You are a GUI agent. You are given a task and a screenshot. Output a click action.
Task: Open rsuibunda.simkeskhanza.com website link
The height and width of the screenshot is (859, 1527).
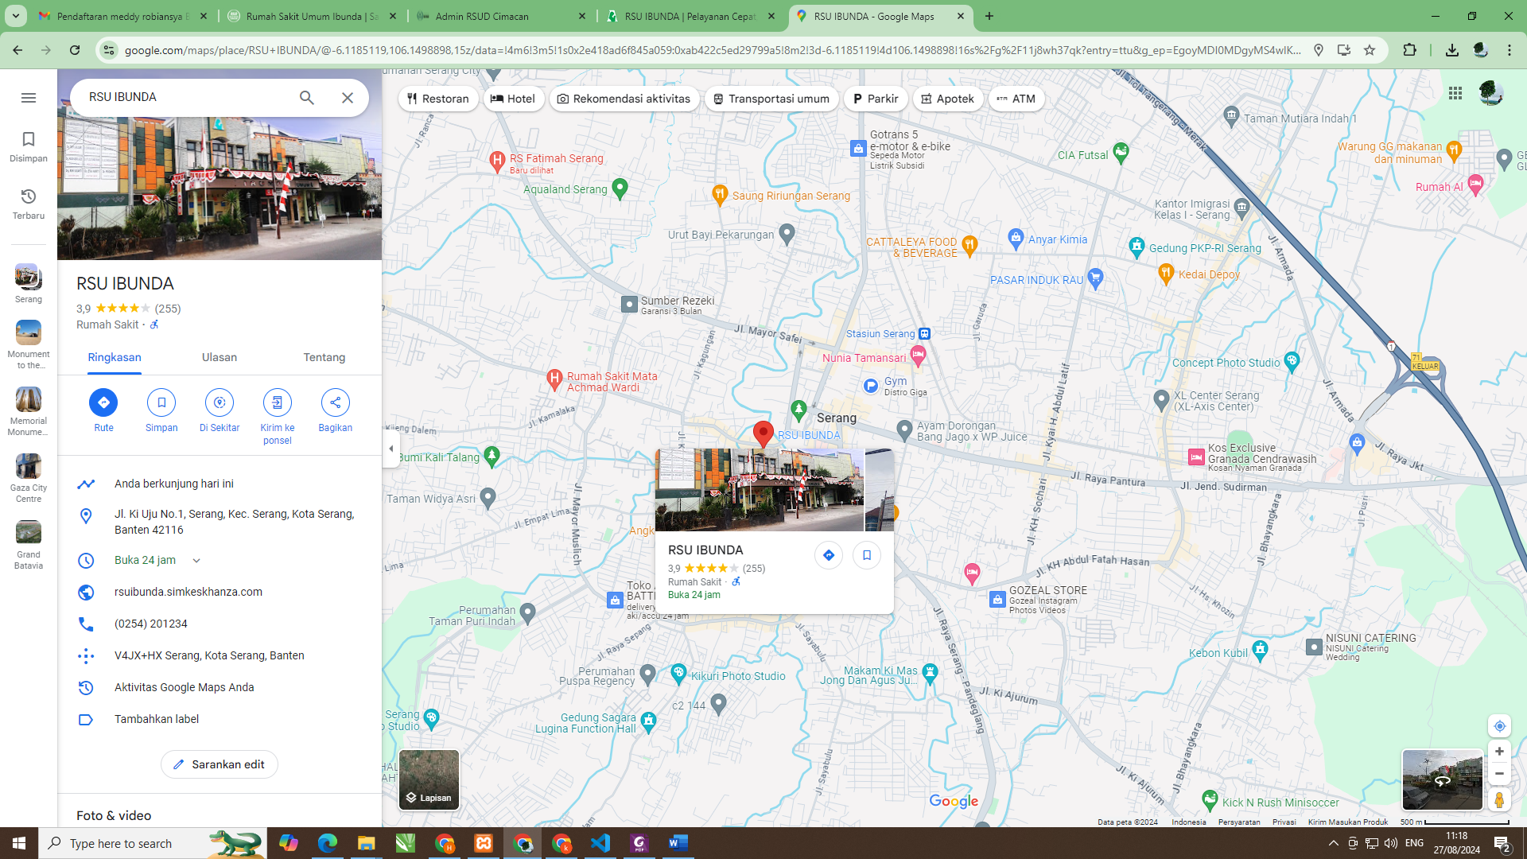188,592
